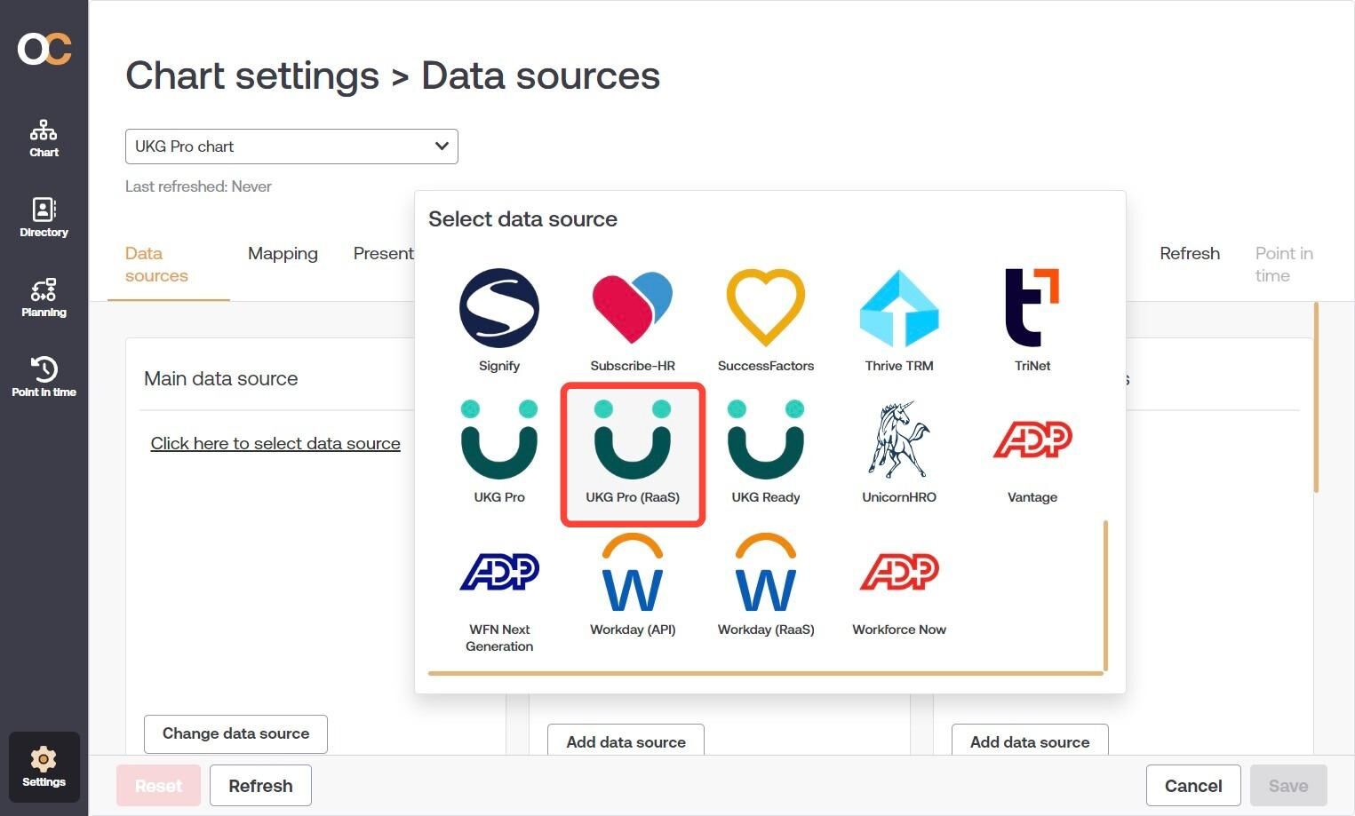
Task: Pick the UnicornHRO unicorn icon
Action: click(x=899, y=440)
